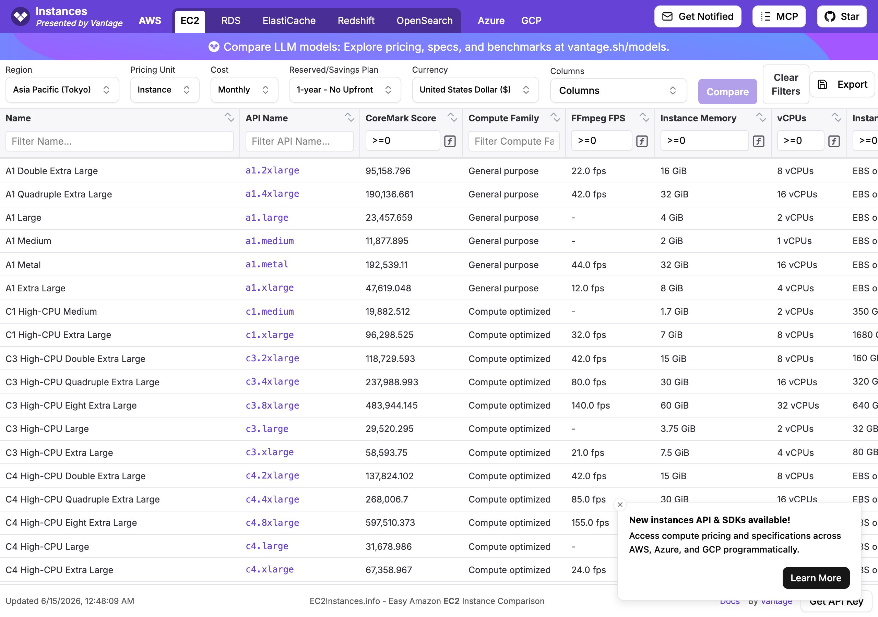Focus the Filter API Name input
The width and height of the screenshot is (878, 617).
pos(299,142)
